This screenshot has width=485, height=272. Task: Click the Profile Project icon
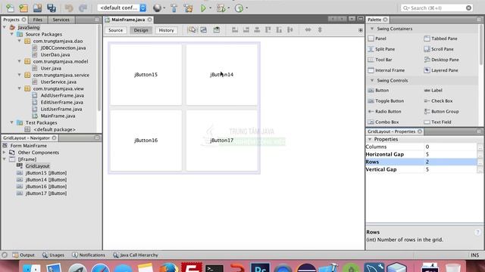click(x=239, y=8)
